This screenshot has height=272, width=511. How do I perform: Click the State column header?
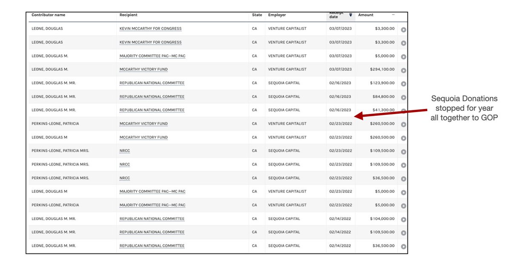pyautogui.click(x=257, y=15)
